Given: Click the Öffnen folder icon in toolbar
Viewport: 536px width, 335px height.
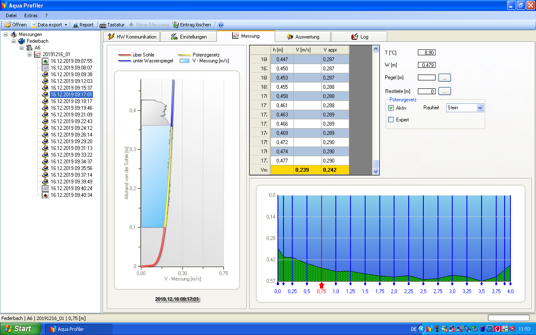Looking at the screenshot, I should tap(8, 25).
